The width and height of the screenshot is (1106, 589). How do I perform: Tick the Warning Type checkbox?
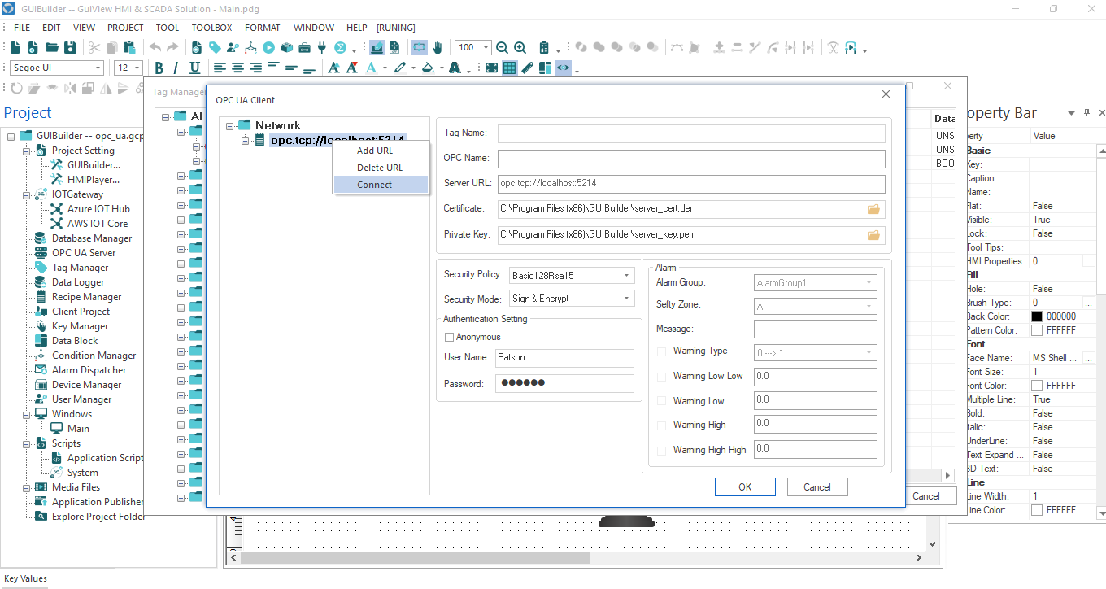click(661, 351)
